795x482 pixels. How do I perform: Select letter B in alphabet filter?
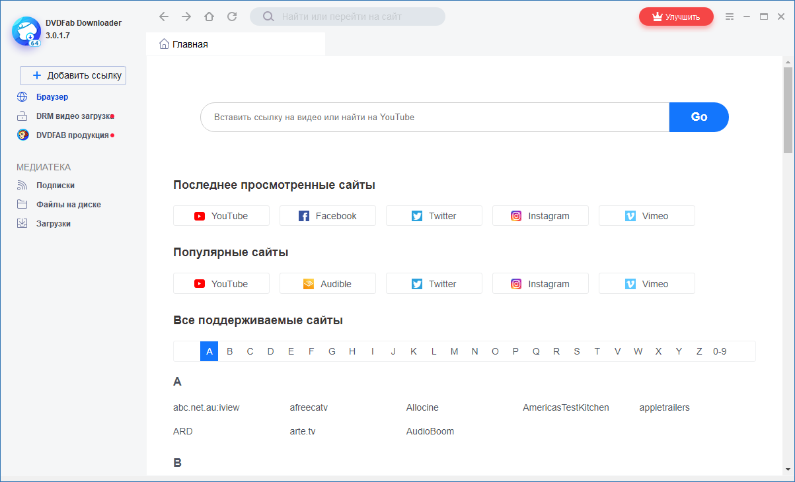point(230,351)
